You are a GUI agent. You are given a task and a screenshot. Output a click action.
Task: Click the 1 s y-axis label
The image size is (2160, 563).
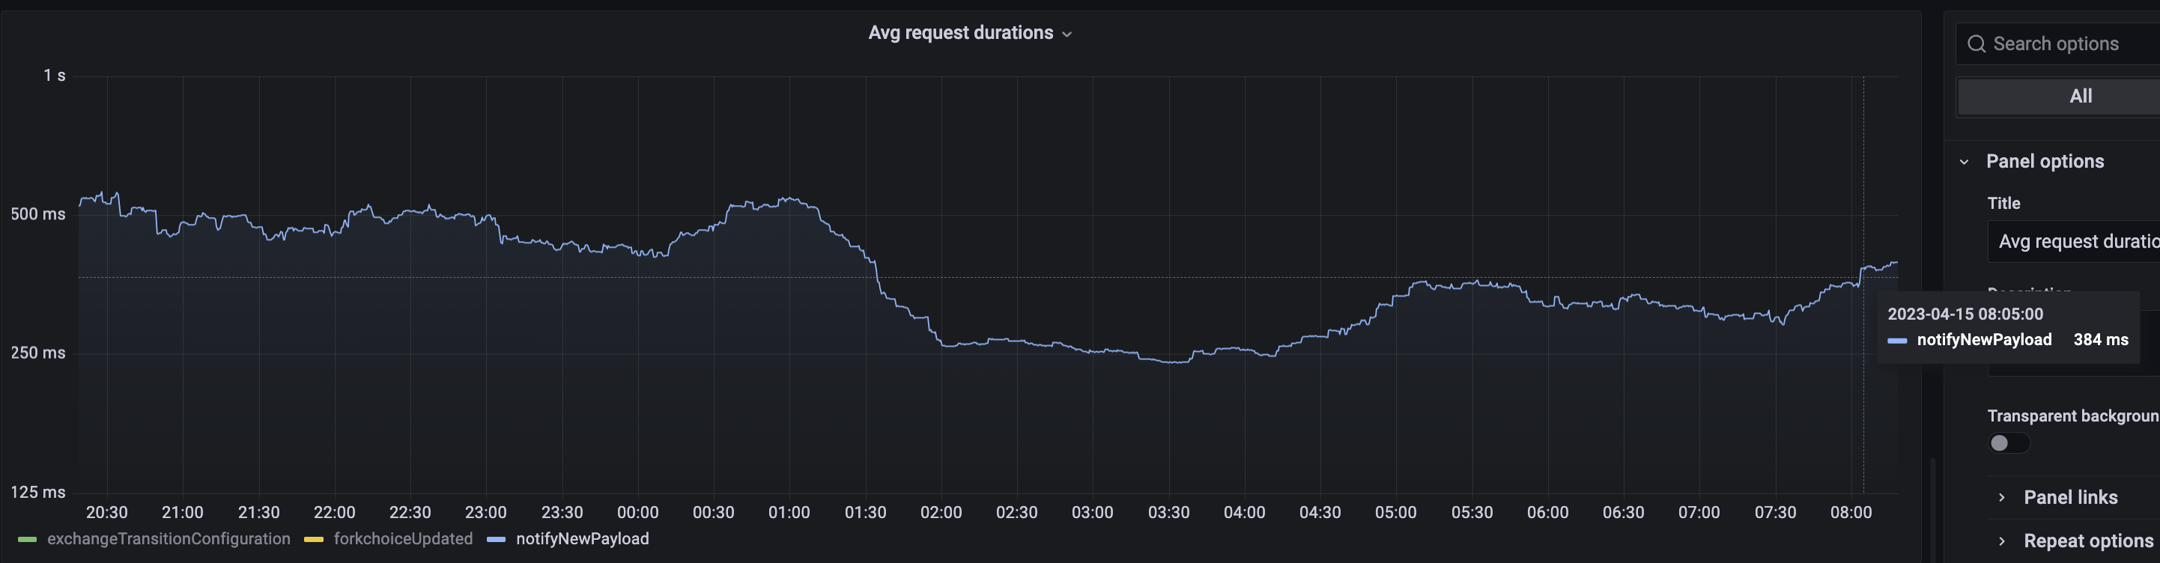click(x=55, y=76)
